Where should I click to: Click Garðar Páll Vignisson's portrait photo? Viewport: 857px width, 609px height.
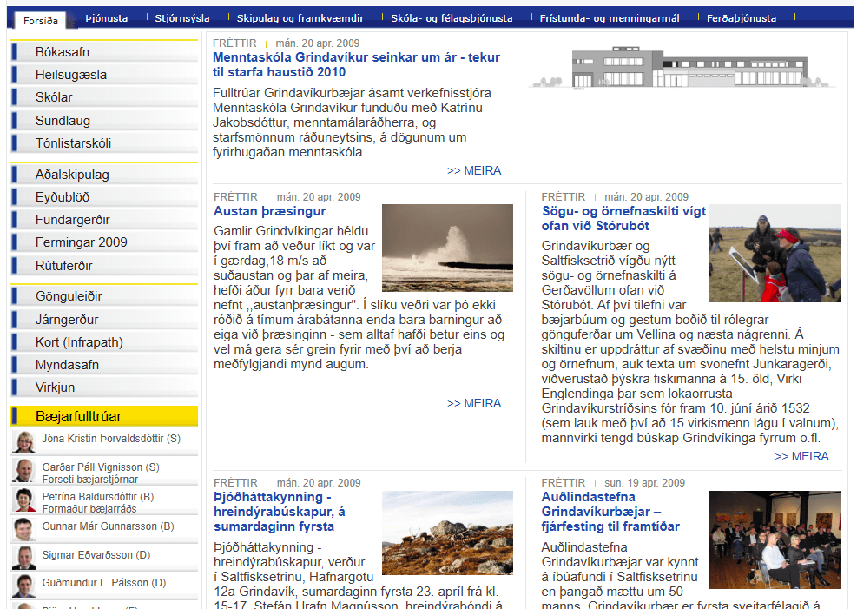(24, 471)
